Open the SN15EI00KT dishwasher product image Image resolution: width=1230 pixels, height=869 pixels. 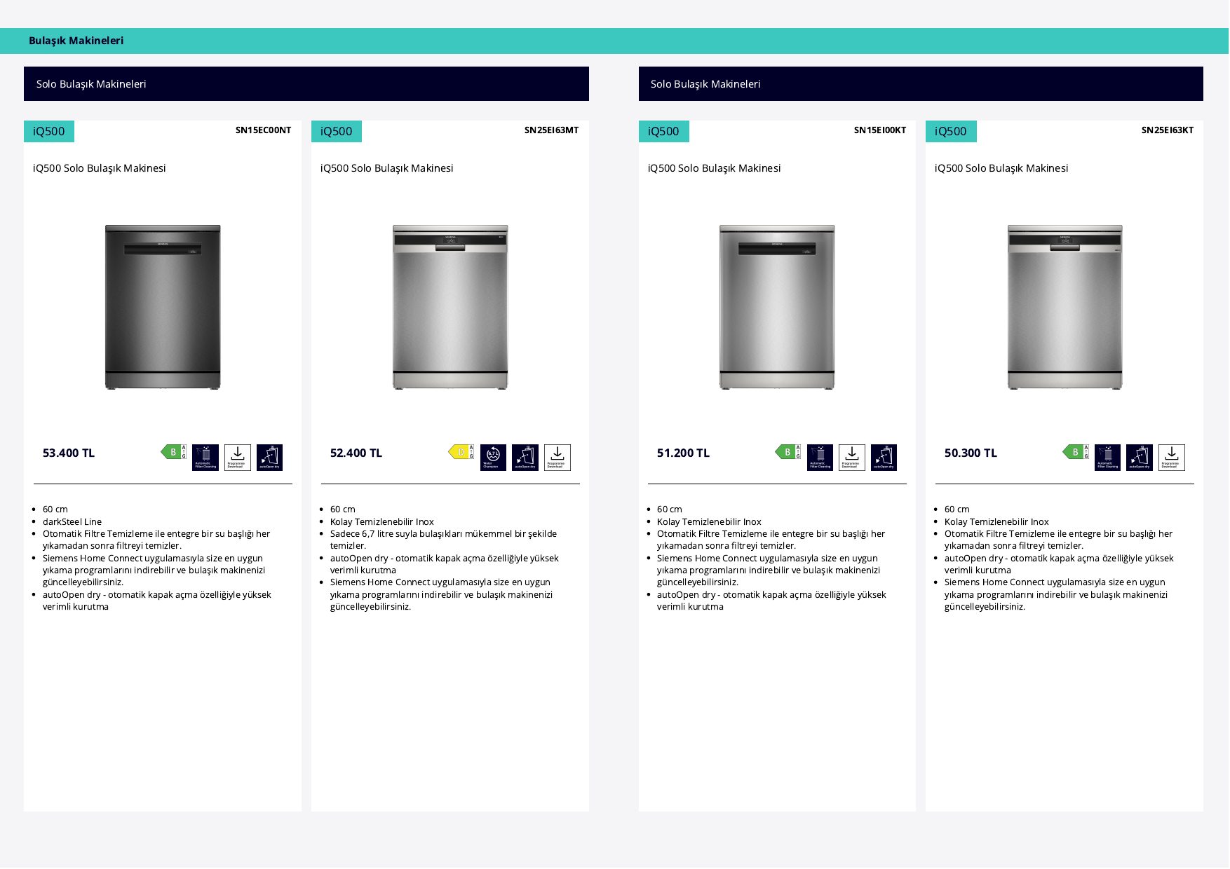click(x=777, y=307)
